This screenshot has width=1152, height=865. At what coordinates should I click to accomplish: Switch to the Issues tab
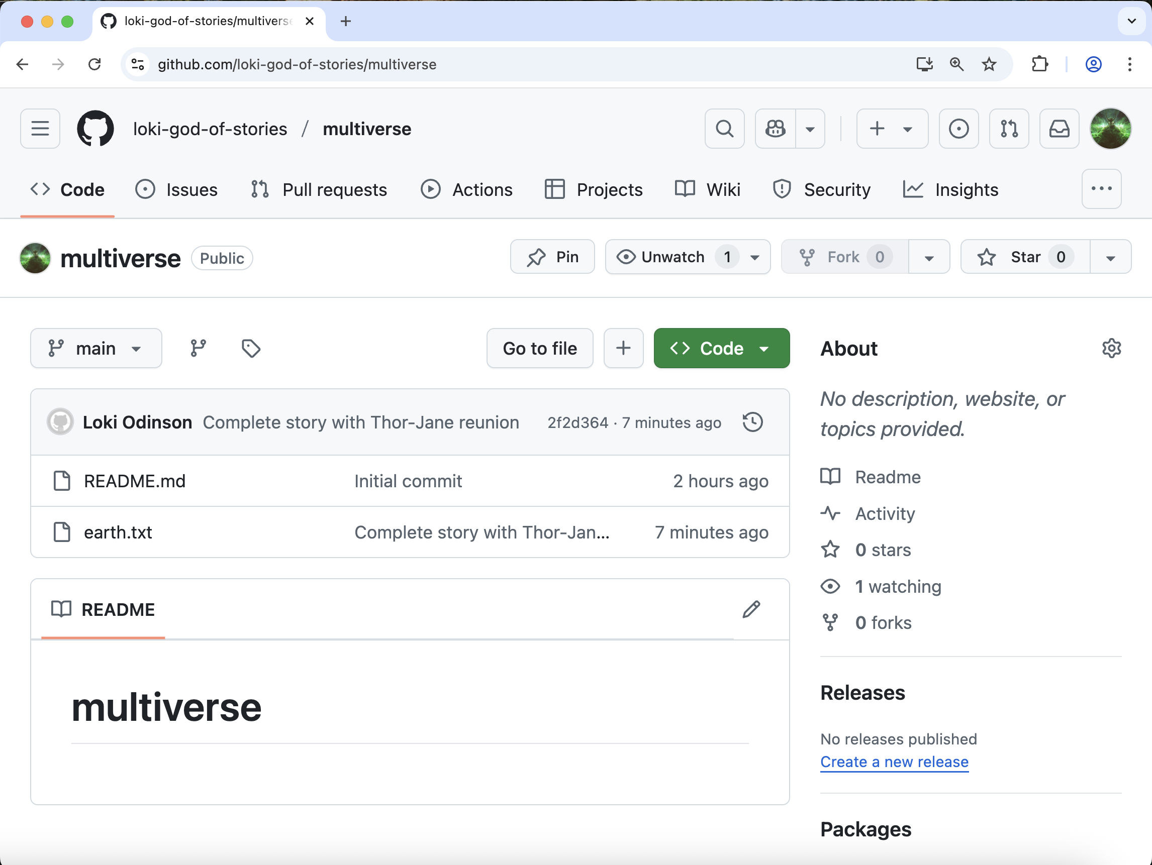[177, 189]
